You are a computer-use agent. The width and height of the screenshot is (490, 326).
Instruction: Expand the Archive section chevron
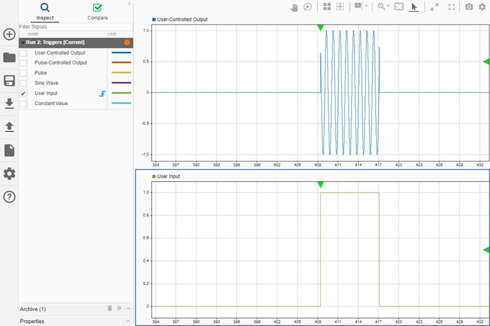pyautogui.click(x=128, y=308)
